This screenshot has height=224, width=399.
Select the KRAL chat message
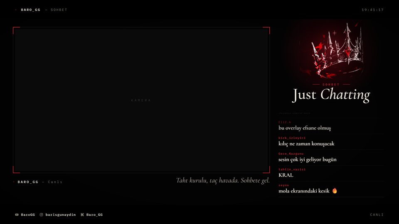coord(286,175)
